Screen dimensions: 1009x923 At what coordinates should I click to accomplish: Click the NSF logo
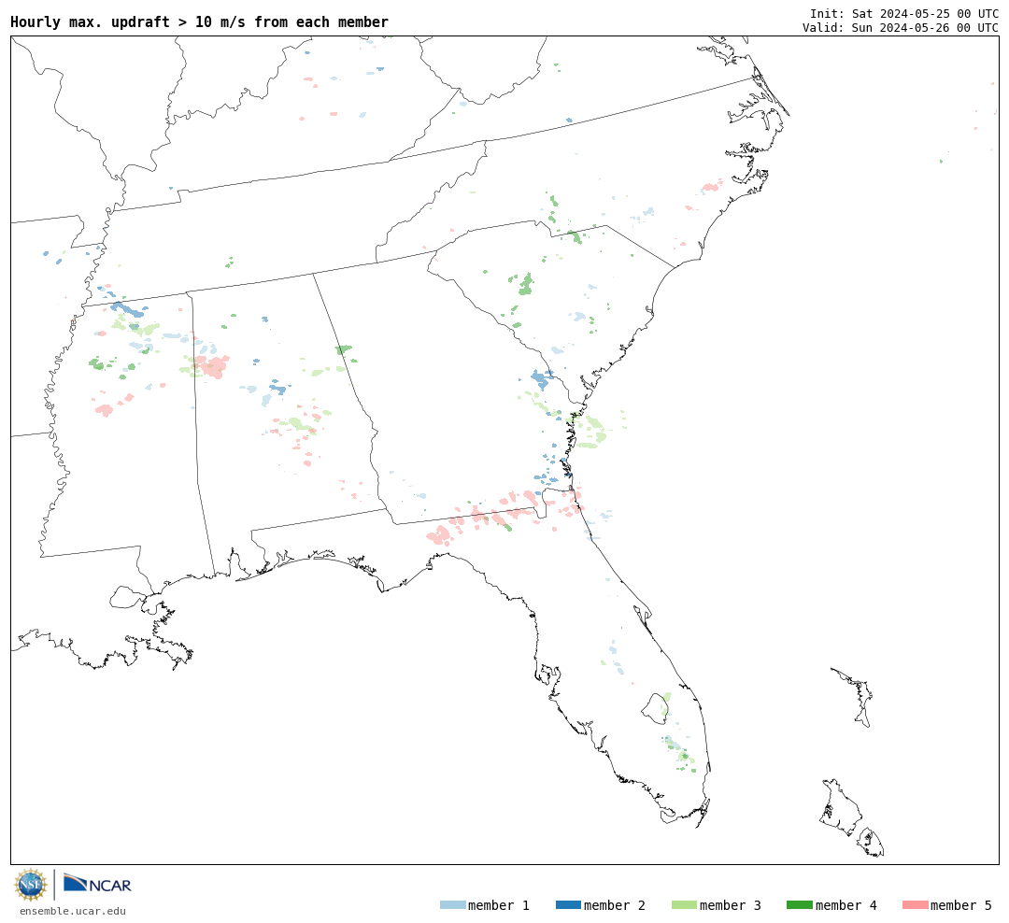[30, 885]
